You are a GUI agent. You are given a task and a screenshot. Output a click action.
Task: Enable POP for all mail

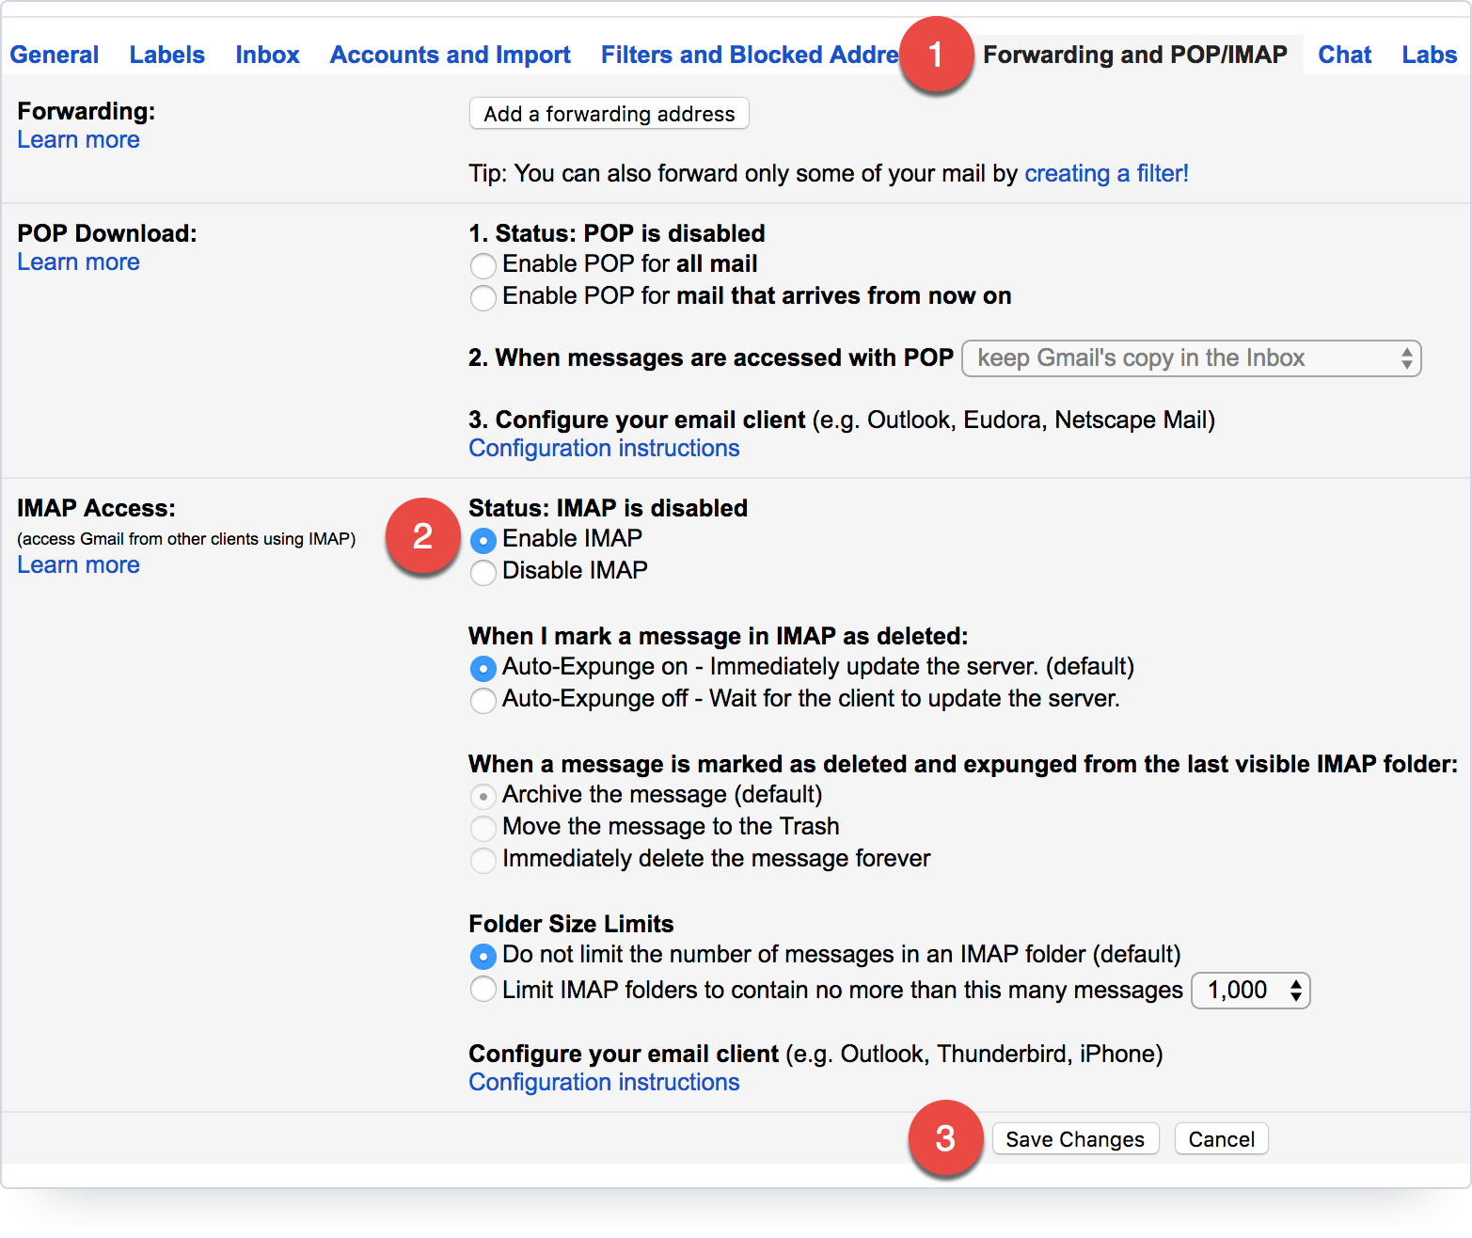pos(483,265)
